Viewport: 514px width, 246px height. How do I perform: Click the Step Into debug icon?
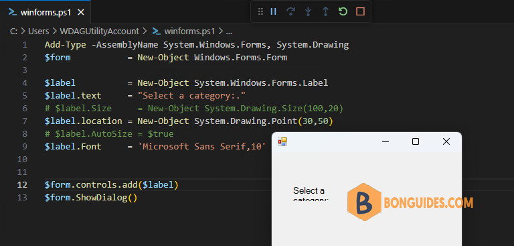[308, 12]
